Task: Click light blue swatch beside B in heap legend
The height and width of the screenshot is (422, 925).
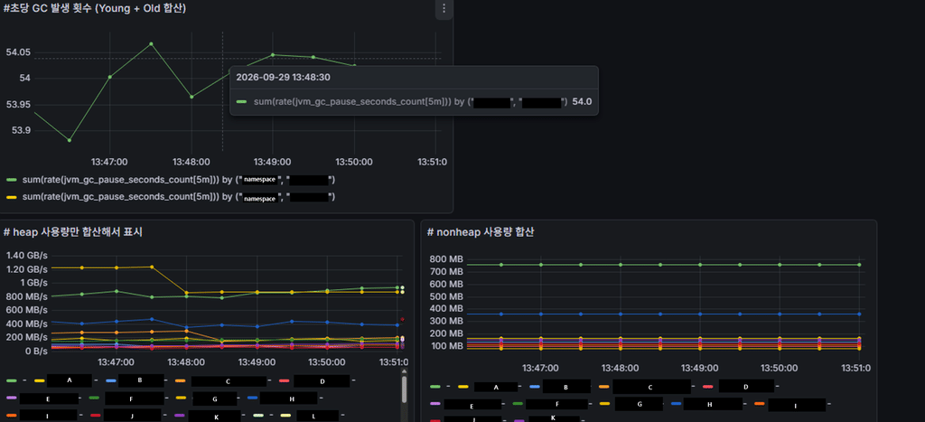Action: 111,380
